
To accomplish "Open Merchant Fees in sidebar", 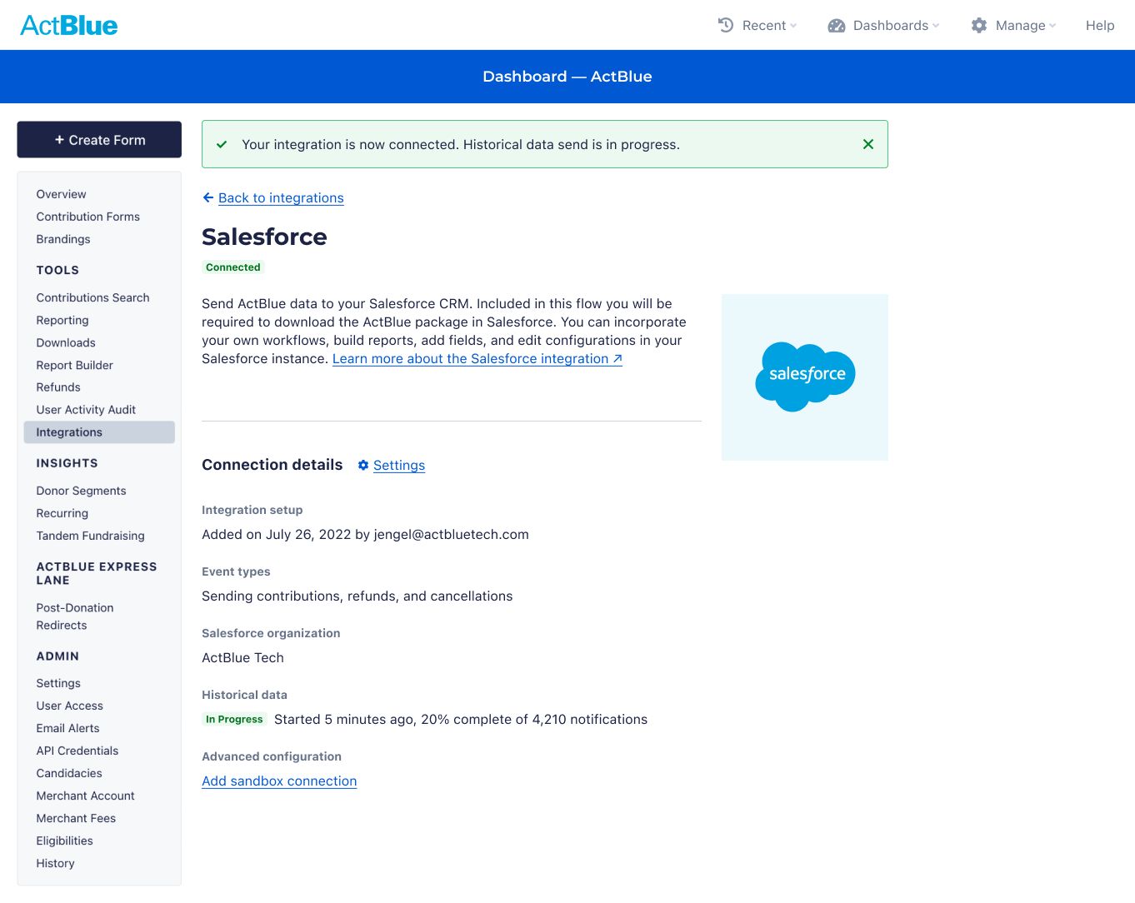I will pyautogui.click(x=76, y=818).
